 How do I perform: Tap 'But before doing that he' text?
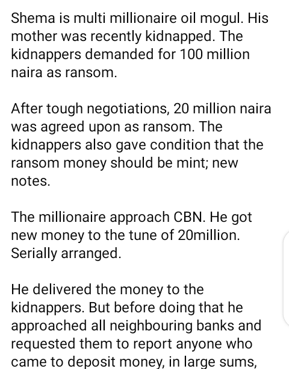(166, 307)
